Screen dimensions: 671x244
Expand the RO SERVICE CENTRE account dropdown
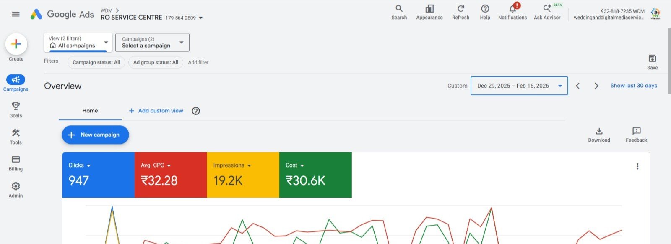point(200,18)
